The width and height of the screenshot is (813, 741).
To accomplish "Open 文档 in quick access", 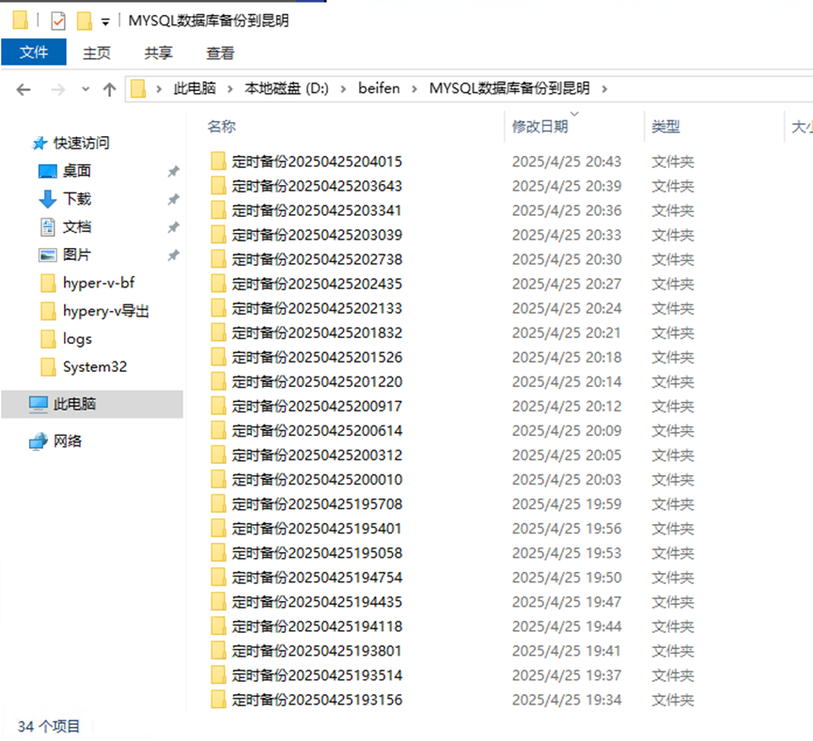I will coord(77,227).
